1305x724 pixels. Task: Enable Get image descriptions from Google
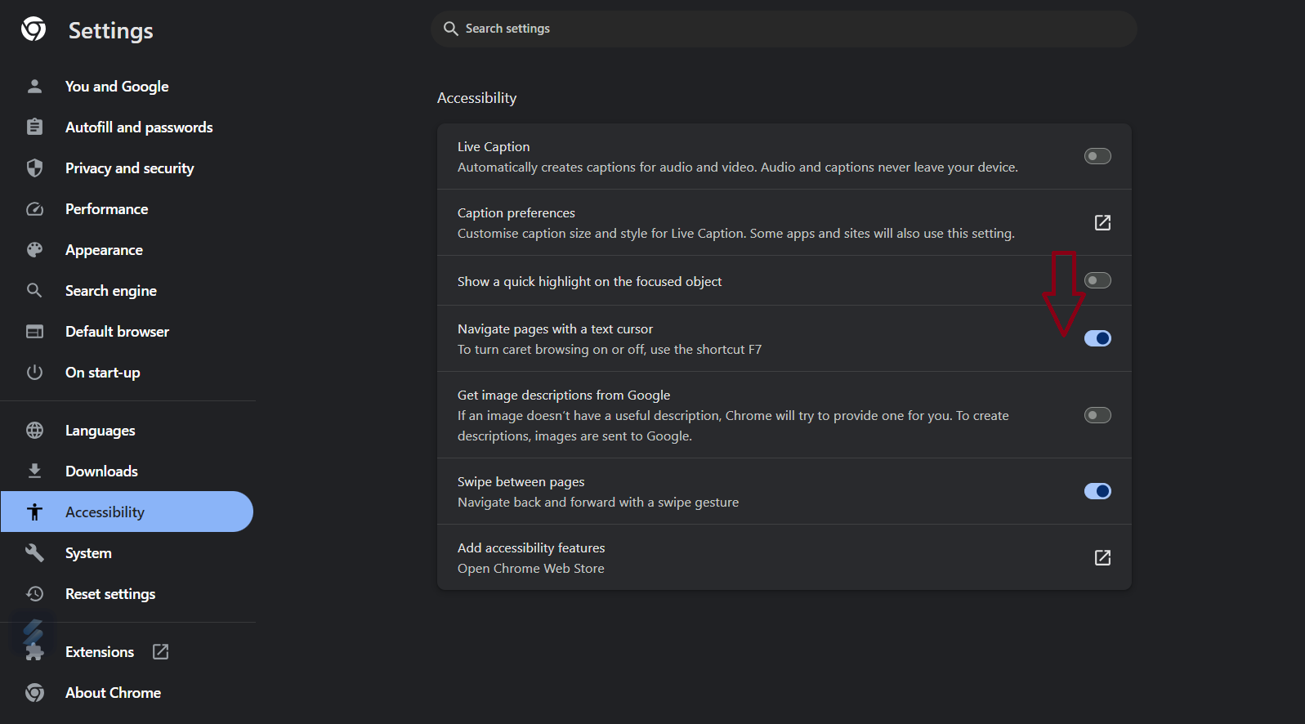(1097, 415)
